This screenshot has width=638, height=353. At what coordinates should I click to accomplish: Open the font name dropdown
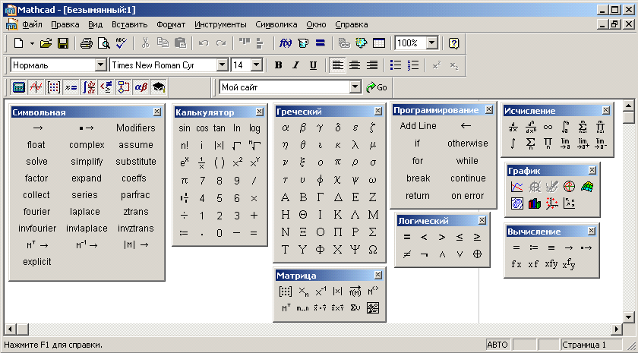pyautogui.click(x=222, y=65)
